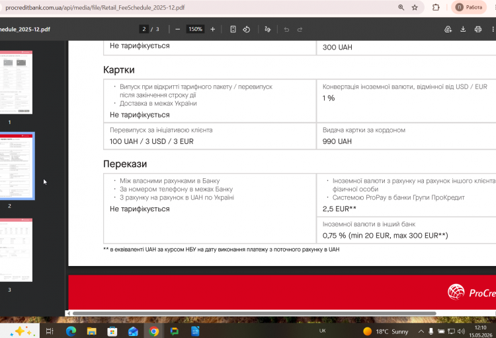Open the green chat app on taskbar

[175, 331]
